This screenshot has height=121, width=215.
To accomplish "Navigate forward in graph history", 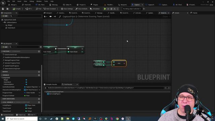I will click(x=55, y=16).
